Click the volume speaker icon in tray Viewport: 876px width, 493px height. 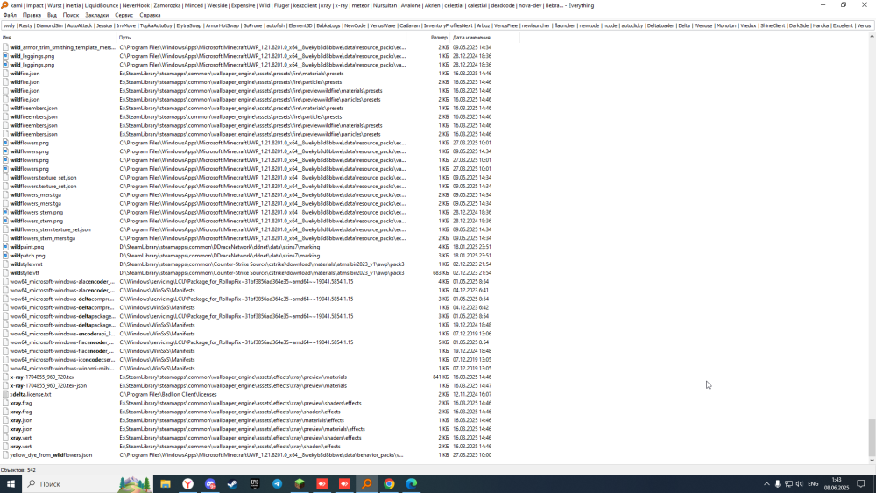click(x=800, y=484)
